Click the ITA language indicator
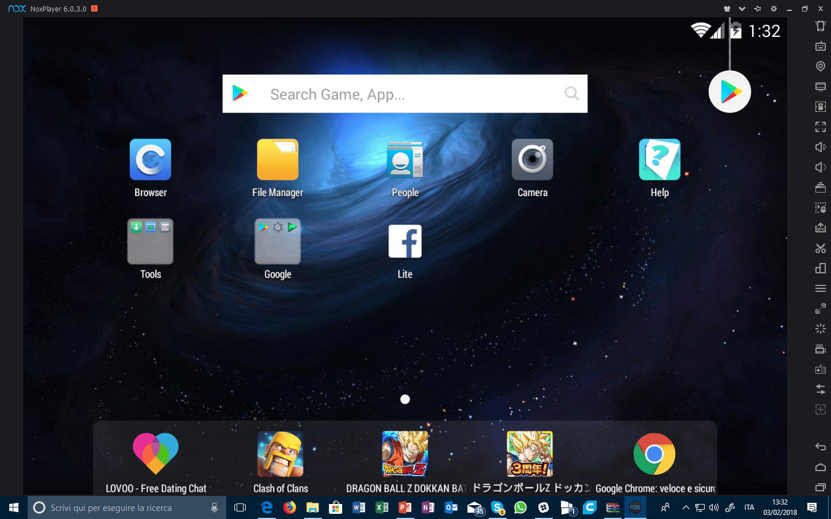831x519 pixels. tap(749, 507)
